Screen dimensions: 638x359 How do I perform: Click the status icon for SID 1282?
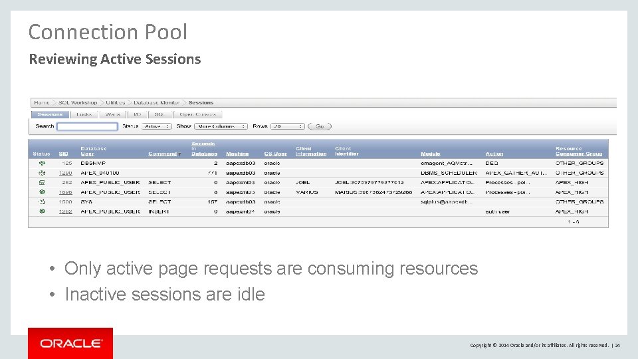coord(42,211)
